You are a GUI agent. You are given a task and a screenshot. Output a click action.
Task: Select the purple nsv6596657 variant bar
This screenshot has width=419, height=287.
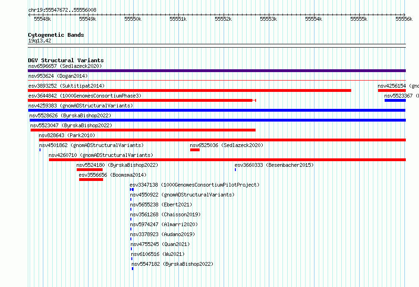[217, 71]
